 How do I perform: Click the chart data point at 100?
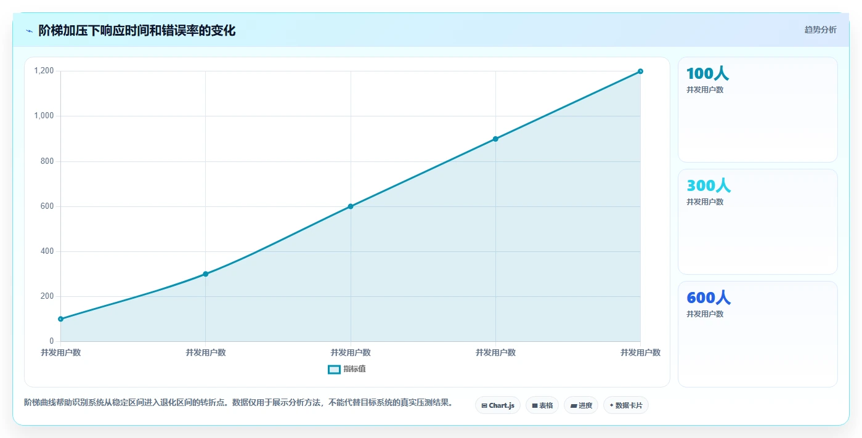click(x=60, y=319)
